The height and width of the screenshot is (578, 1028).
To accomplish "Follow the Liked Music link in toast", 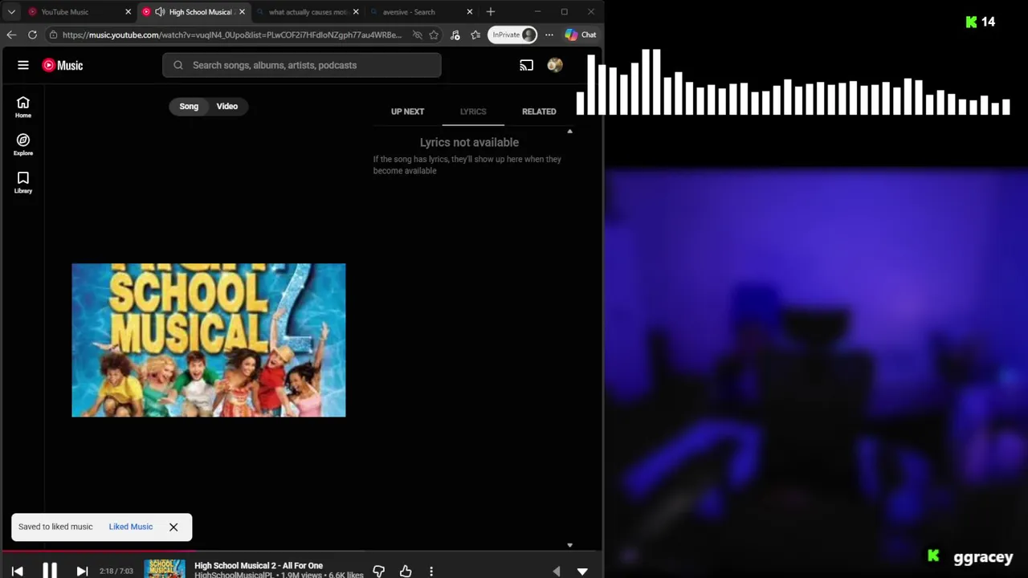I will (x=131, y=527).
